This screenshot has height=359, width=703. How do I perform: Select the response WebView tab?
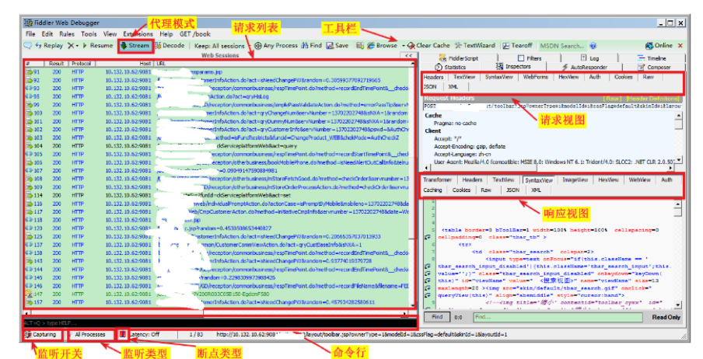coord(639,179)
